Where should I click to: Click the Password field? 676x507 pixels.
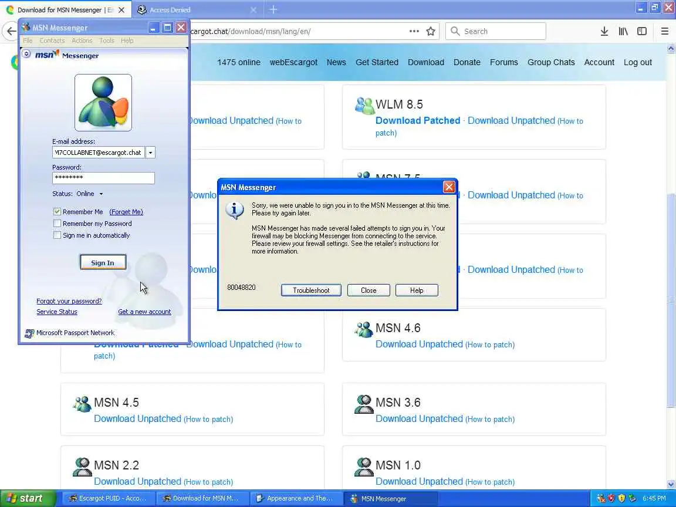pyautogui.click(x=103, y=178)
